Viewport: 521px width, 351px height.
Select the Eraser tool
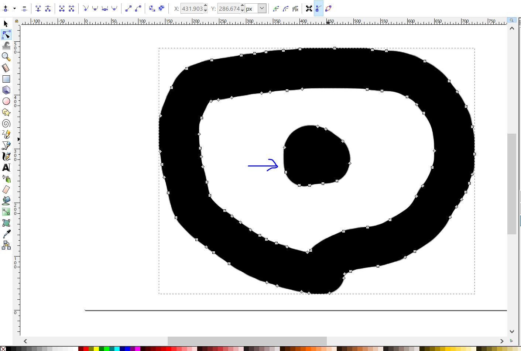pos(6,190)
